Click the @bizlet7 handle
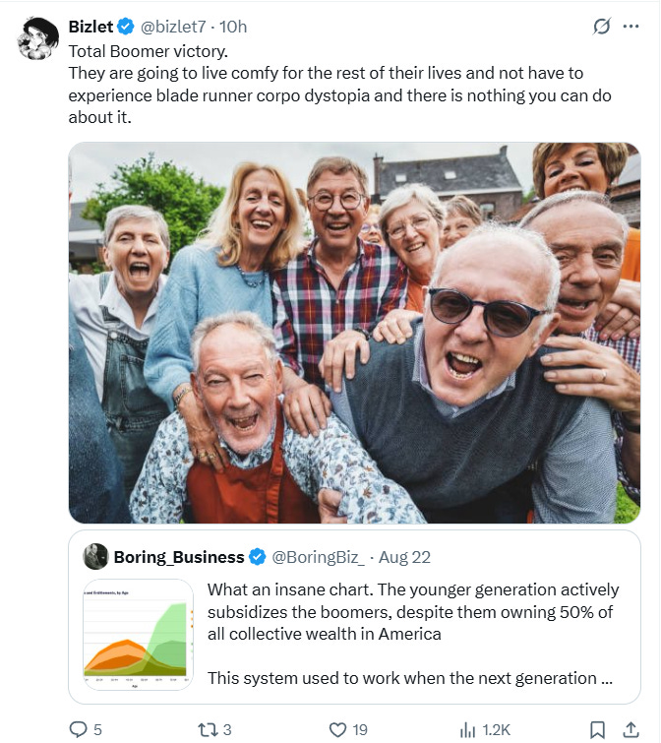The image size is (661, 743). click(173, 27)
